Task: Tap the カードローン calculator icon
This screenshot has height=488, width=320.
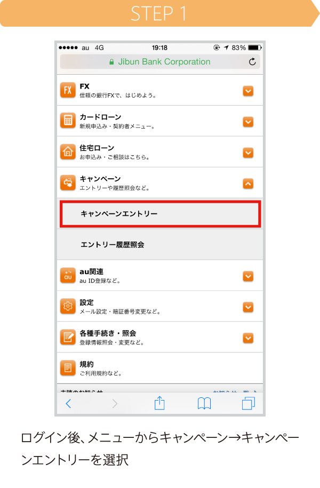Action: tap(68, 121)
